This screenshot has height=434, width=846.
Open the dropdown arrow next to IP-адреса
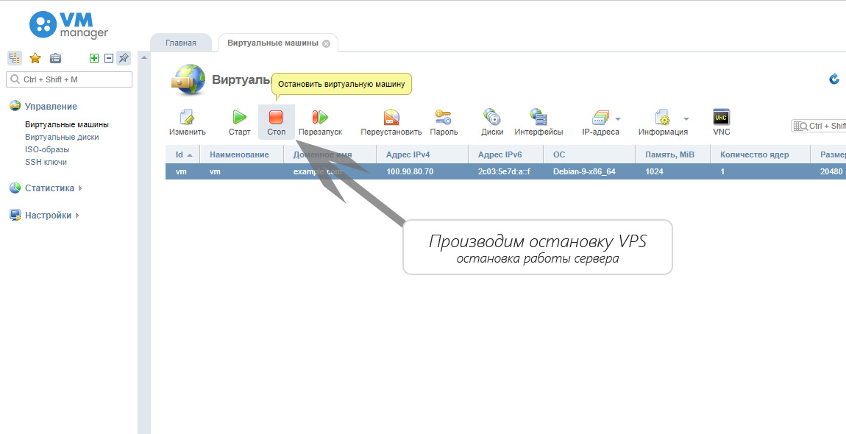(x=618, y=118)
